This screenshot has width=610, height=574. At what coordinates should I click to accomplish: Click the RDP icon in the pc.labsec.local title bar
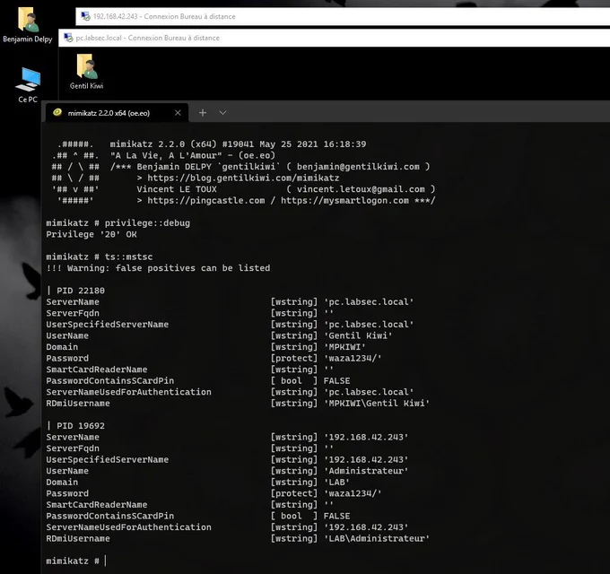point(68,38)
